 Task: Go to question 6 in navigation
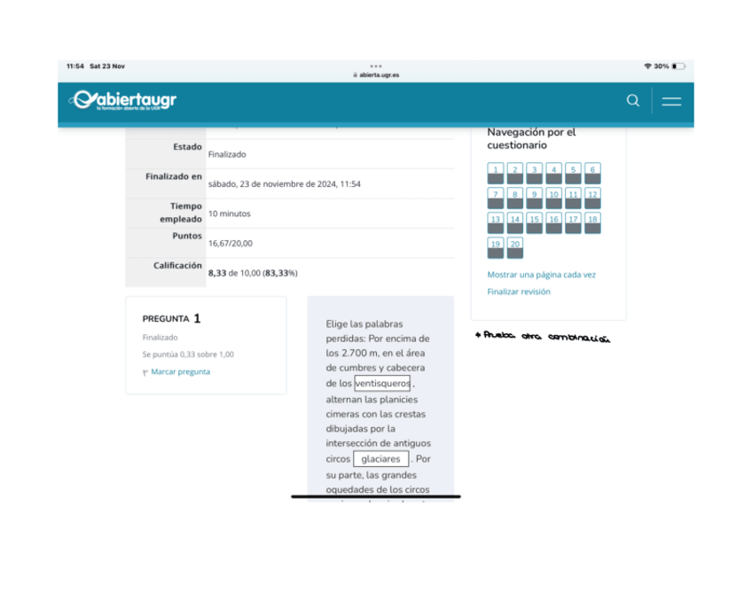pyautogui.click(x=592, y=174)
